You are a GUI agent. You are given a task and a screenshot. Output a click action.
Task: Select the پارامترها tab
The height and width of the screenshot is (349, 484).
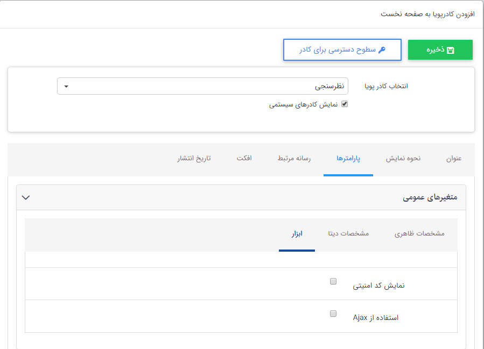pos(348,159)
